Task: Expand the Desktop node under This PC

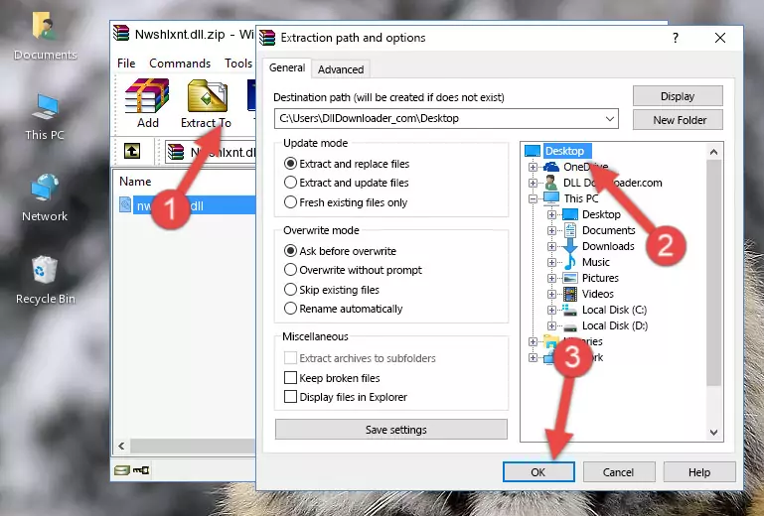Action: tap(551, 214)
